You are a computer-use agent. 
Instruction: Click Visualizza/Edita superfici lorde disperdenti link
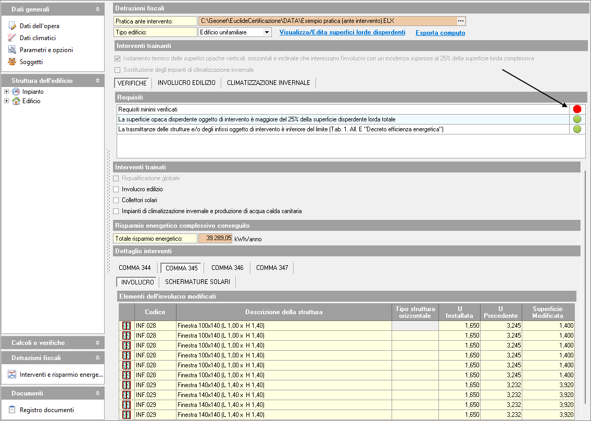click(342, 32)
